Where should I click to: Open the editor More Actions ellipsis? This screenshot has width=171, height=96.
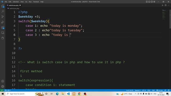point(169,5)
